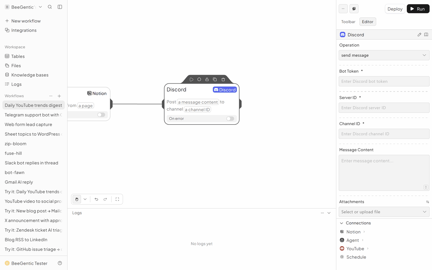Click the fit-to-view icon on canvas toolbar
The height and width of the screenshot is (270, 432).
click(x=117, y=199)
